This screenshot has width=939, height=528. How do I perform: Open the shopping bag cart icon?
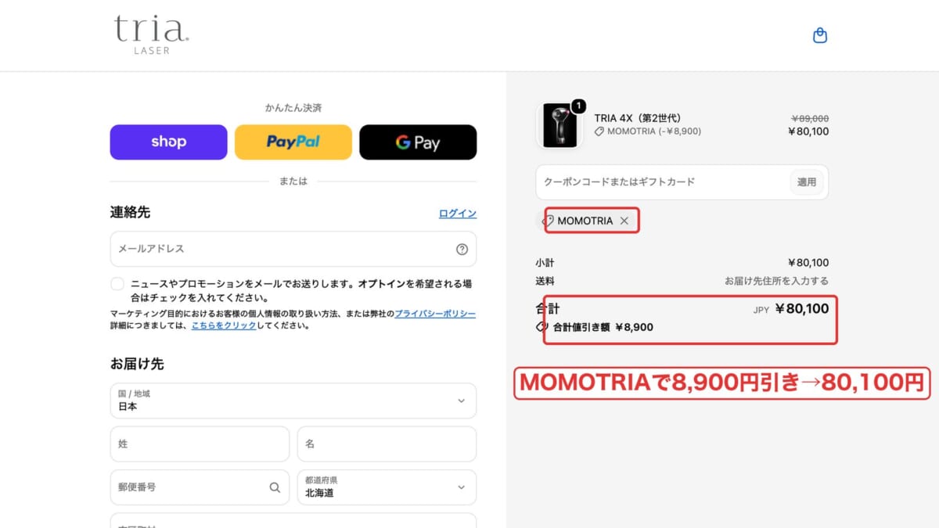820,35
